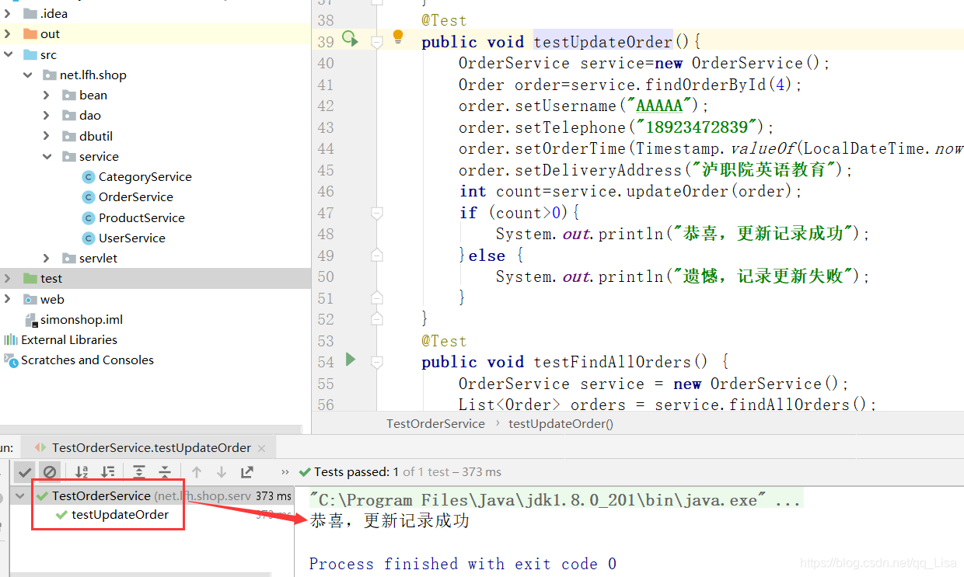The height and width of the screenshot is (577, 964).
Task: Toggle Show Passed tests checkmark
Action: pyautogui.click(x=25, y=471)
